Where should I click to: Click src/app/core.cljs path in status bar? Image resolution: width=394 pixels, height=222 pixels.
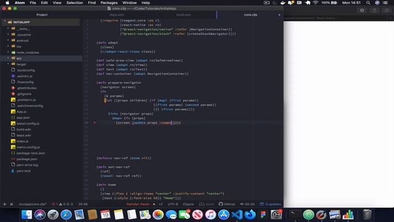point(33,204)
